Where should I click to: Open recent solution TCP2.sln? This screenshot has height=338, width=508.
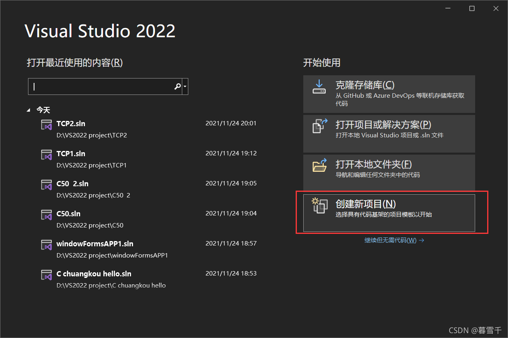coord(71,123)
